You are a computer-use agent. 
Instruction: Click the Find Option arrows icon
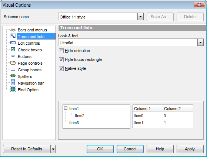[13, 89]
